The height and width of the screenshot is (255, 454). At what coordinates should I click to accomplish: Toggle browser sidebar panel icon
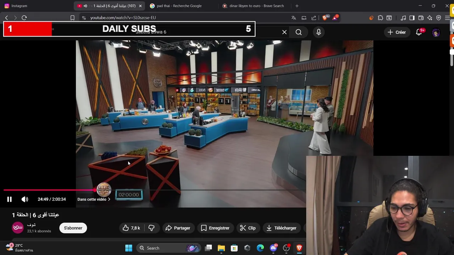coord(412,18)
